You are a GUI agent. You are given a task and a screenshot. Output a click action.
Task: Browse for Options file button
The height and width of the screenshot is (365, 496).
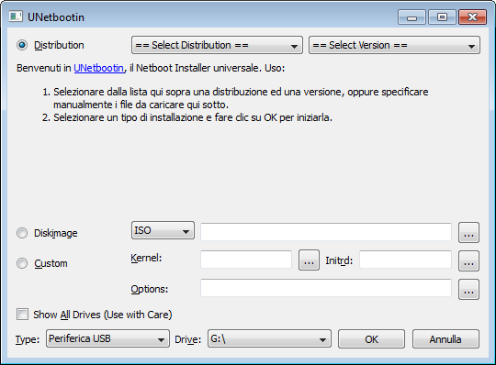(x=468, y=290)
